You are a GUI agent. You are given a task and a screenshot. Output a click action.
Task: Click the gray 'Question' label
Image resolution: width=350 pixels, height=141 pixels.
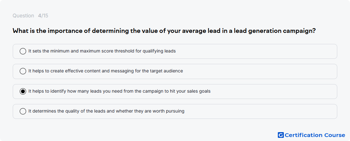coord(23,16)
